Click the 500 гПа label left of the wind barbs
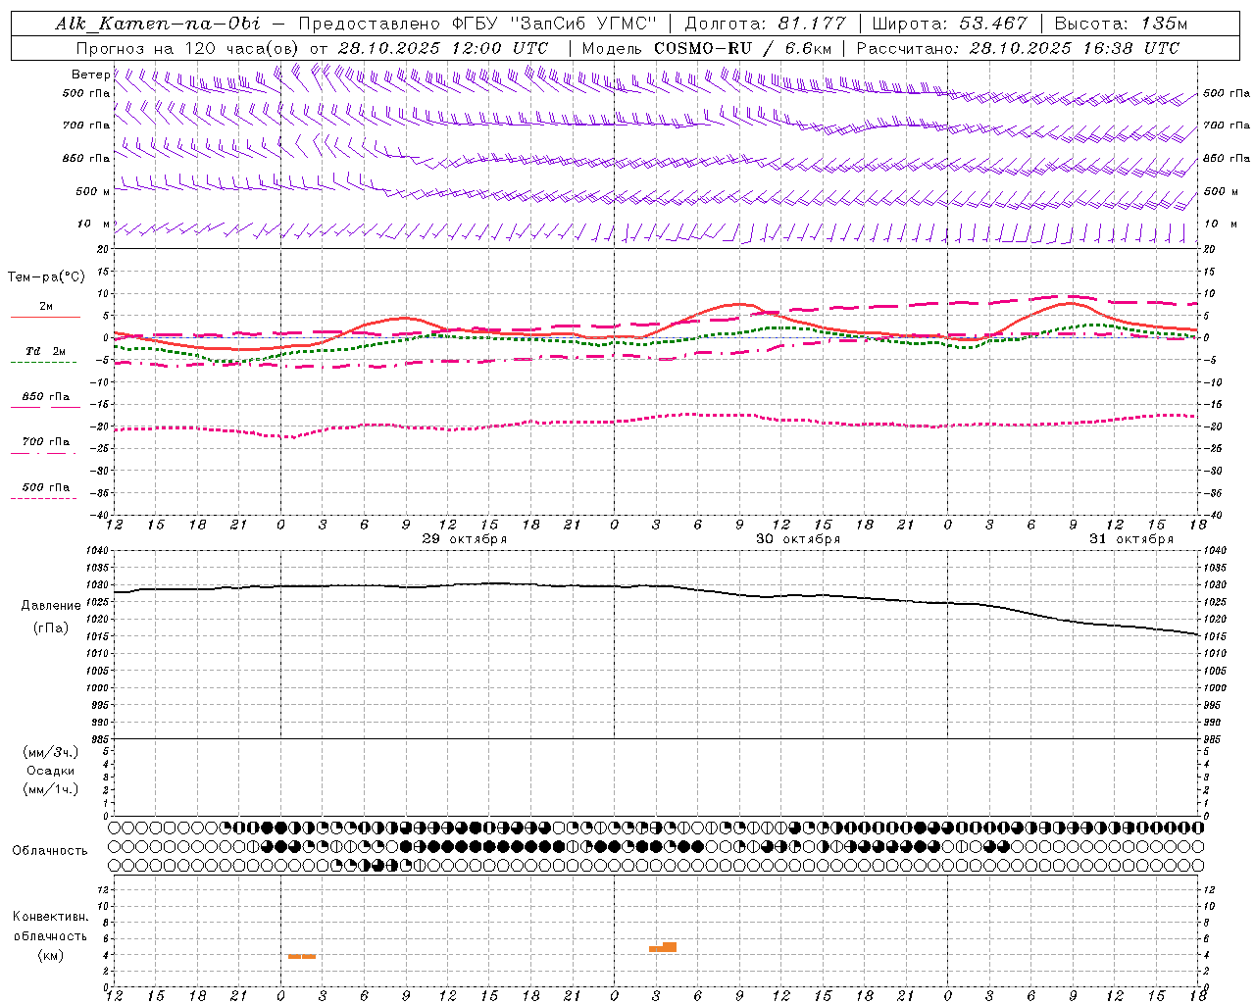The image size is (1255, 1004). coord(86,93)
